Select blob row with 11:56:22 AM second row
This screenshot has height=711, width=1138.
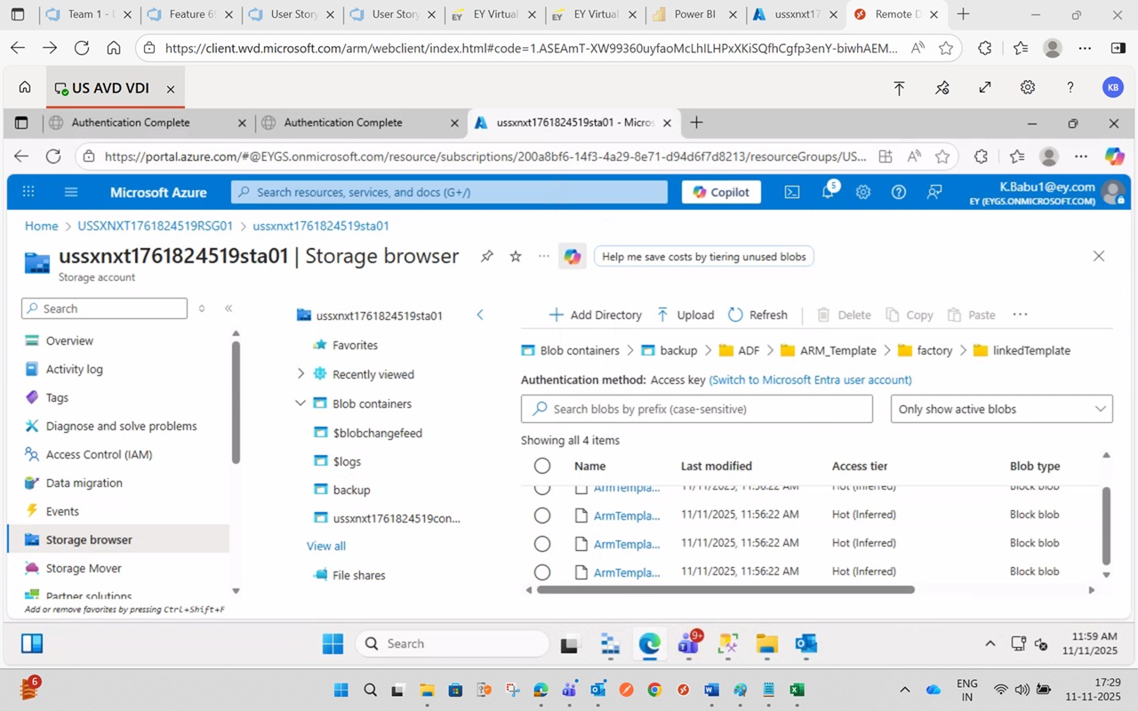coord(542,515)
